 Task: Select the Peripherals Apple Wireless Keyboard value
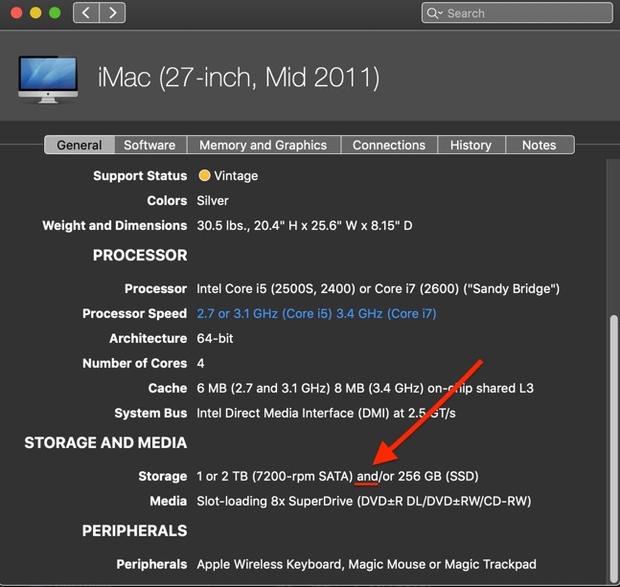click(x=367, y=564)
